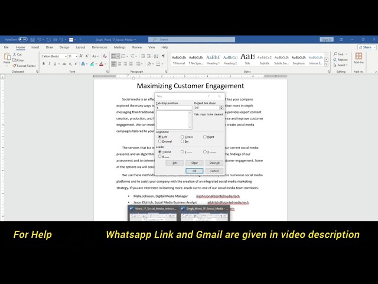The width and height of the screenshot is (378, 284).
Task: Toggle Italic formatting
Action: point(49,64)
